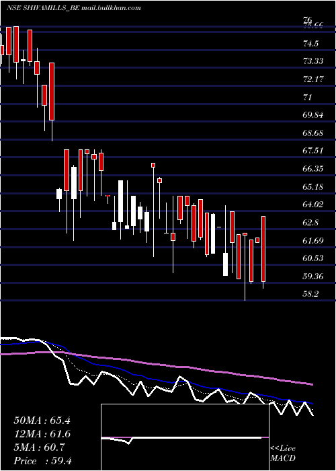Click the pink 50MA line at its right end
Viewport: 336px width, 471px height.
(311, 384)
